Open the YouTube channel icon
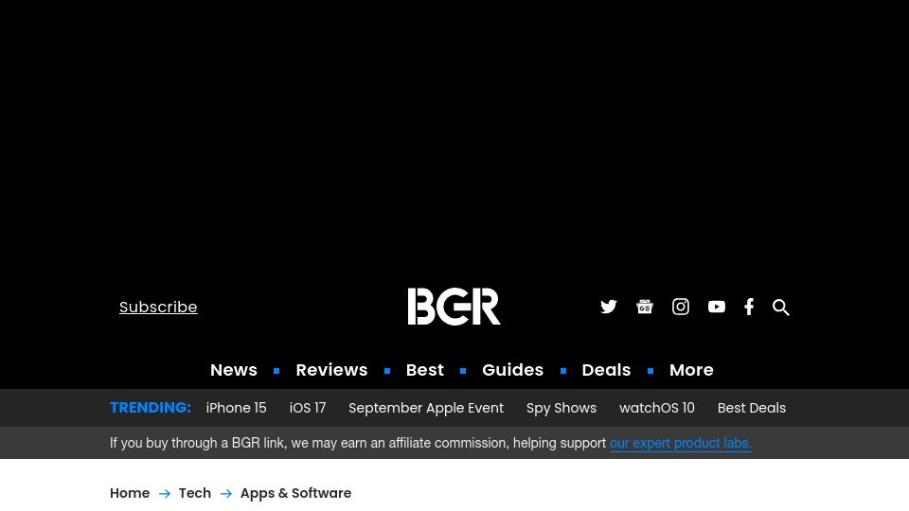This screenshot has width=909, height=511. pyautogui.click(x=716, y=307)
